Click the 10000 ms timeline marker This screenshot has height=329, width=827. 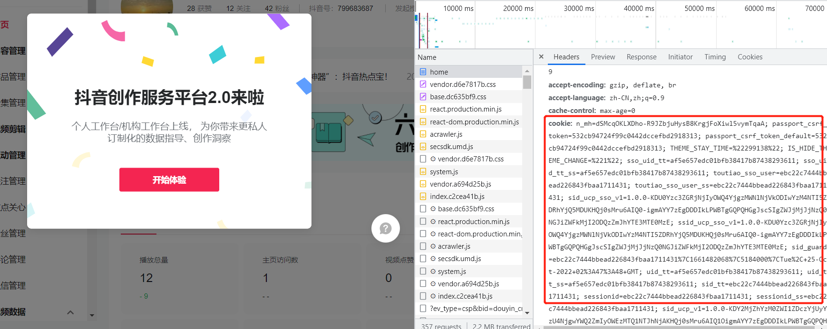pyautogui.click(x=458, y=8)
